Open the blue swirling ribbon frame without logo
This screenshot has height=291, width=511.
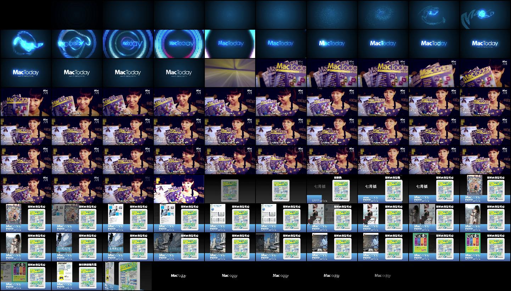point(26,44)
